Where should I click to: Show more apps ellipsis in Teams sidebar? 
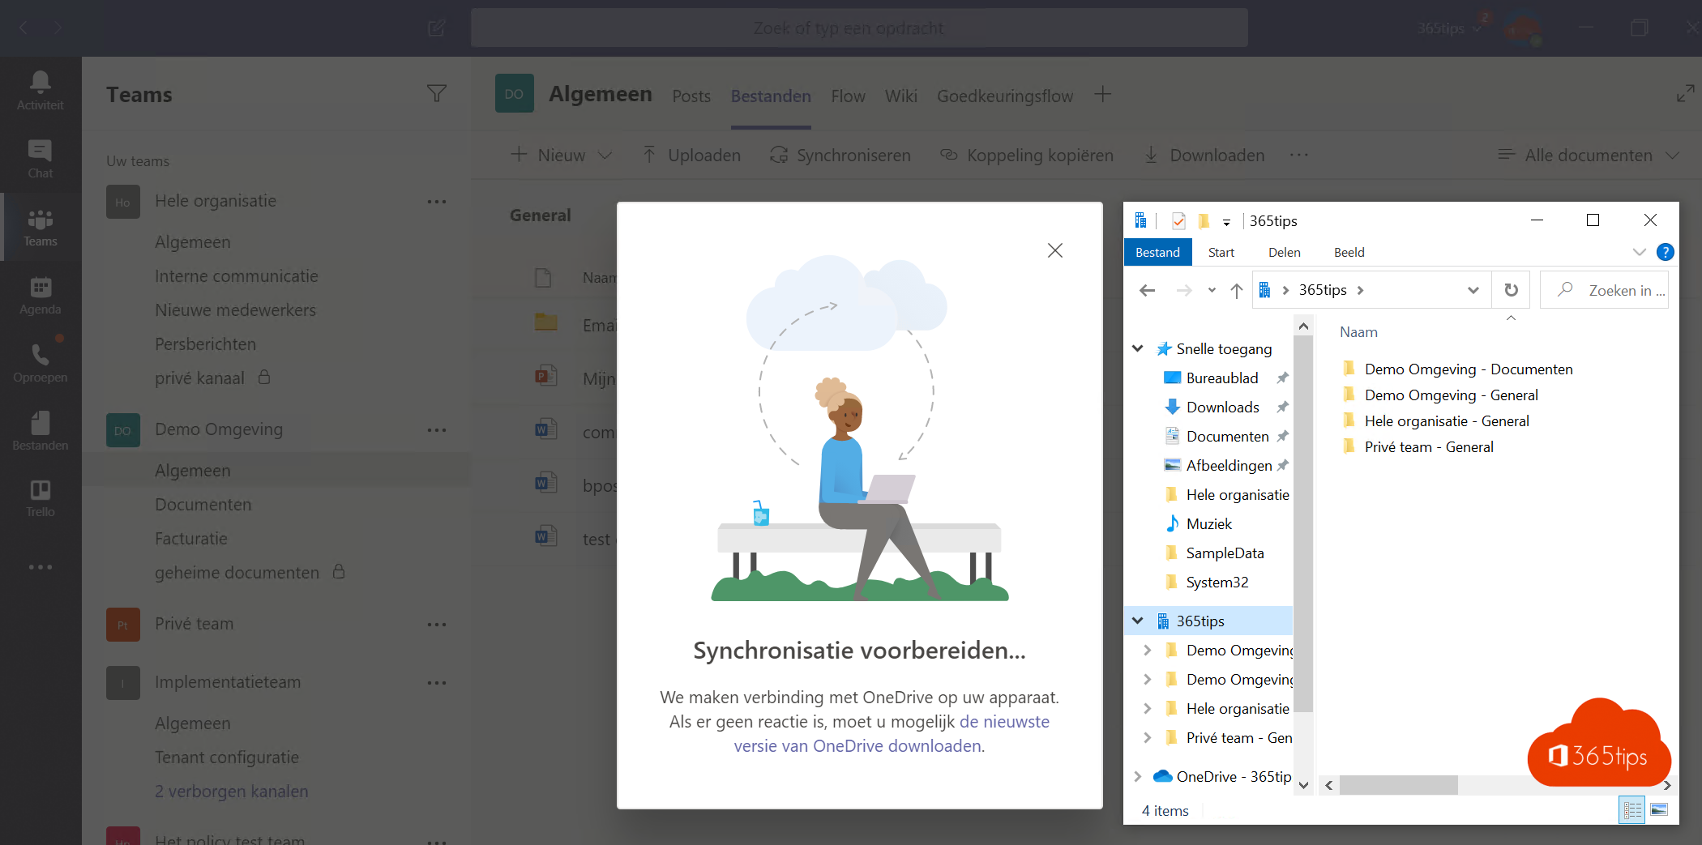[40, 567]
